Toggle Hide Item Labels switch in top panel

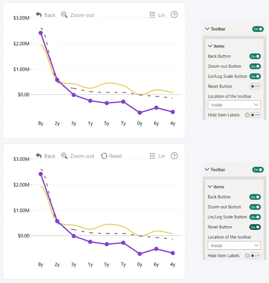tap(255, 115)
